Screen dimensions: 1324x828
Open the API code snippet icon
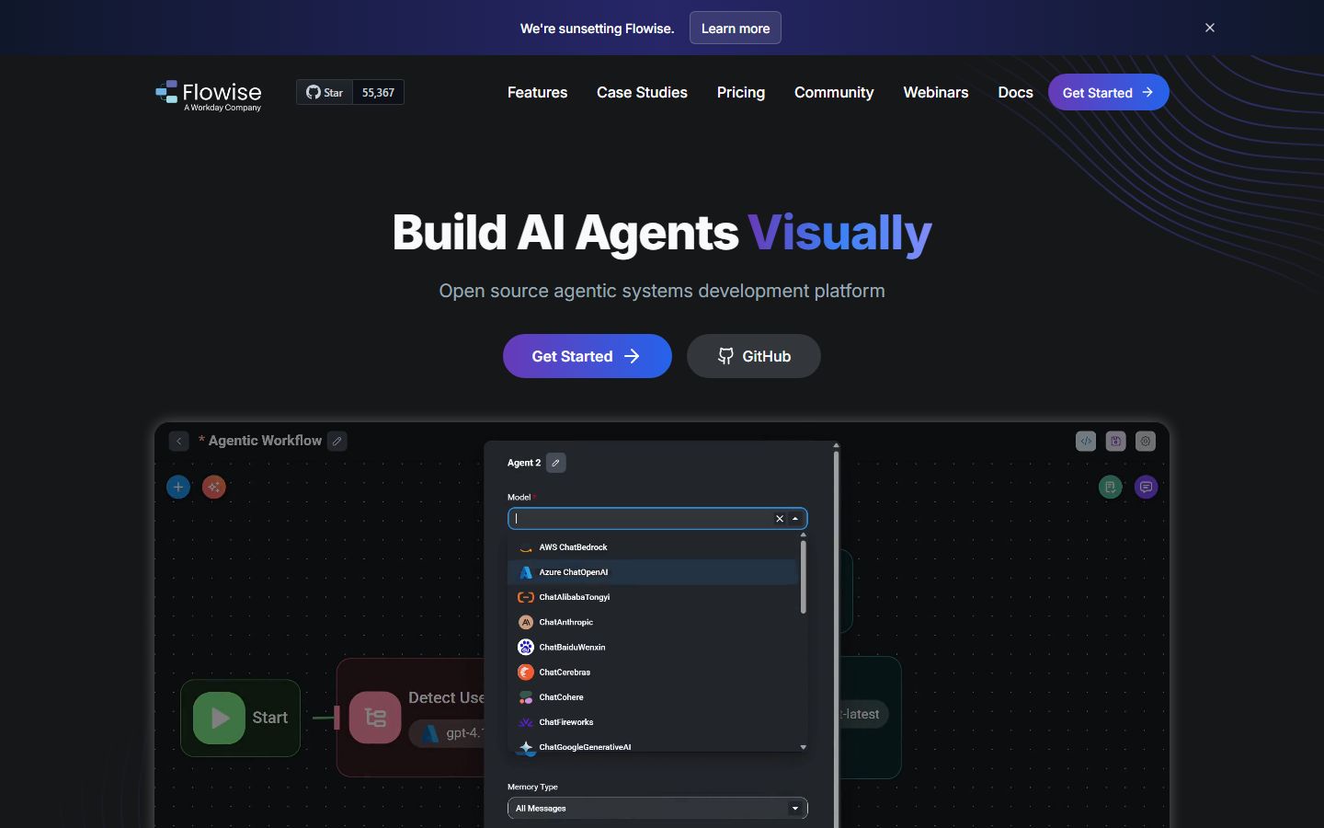coord(1086,442)
